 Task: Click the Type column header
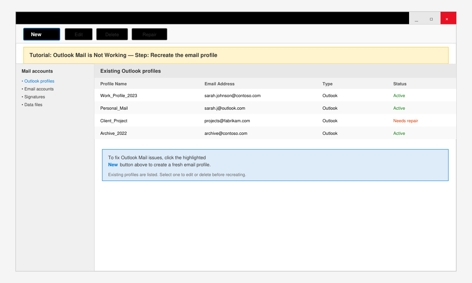[x=327, y=84]
